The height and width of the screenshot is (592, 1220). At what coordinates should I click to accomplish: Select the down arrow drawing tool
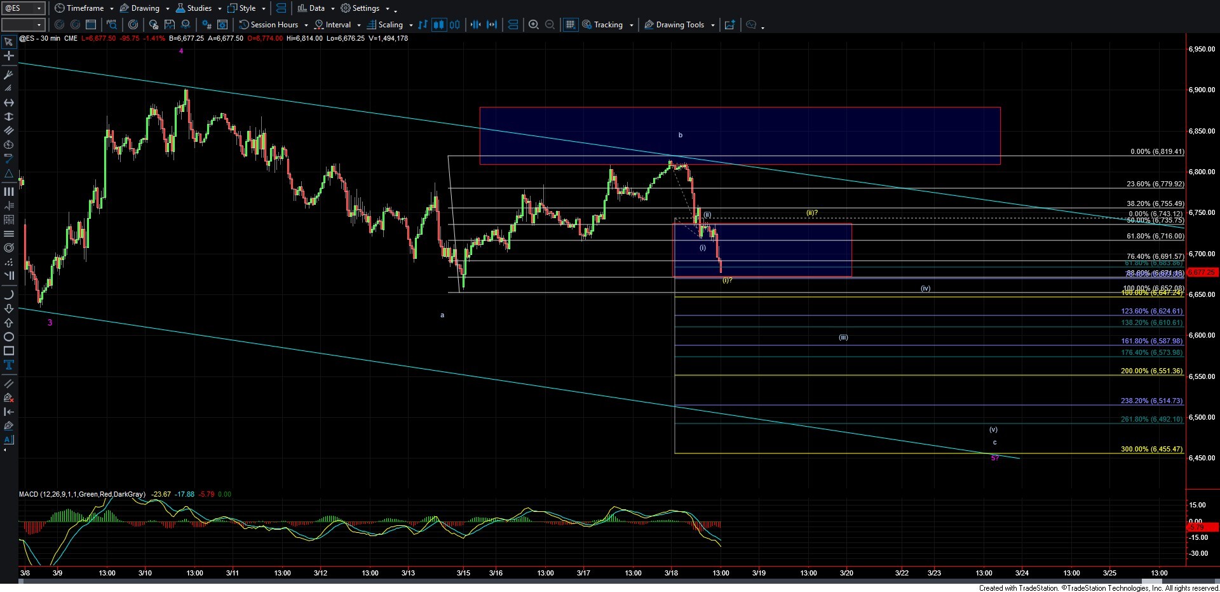point(9,309)
